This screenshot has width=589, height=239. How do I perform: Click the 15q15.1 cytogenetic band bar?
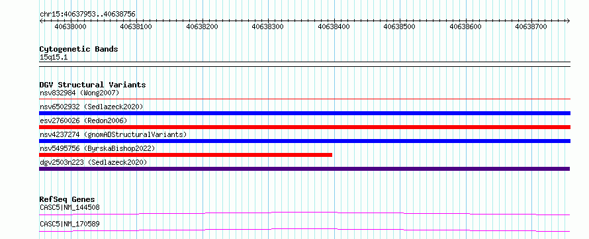click(304, 64)
